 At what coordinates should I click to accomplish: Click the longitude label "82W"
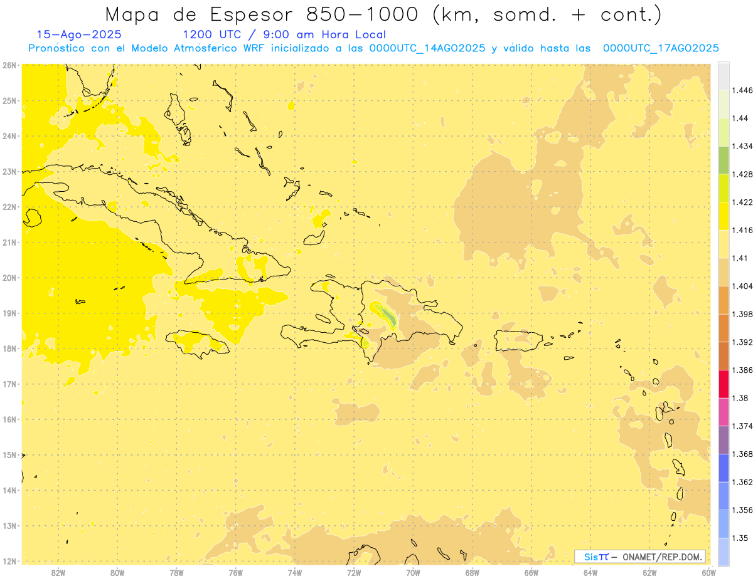click(58, 572)
